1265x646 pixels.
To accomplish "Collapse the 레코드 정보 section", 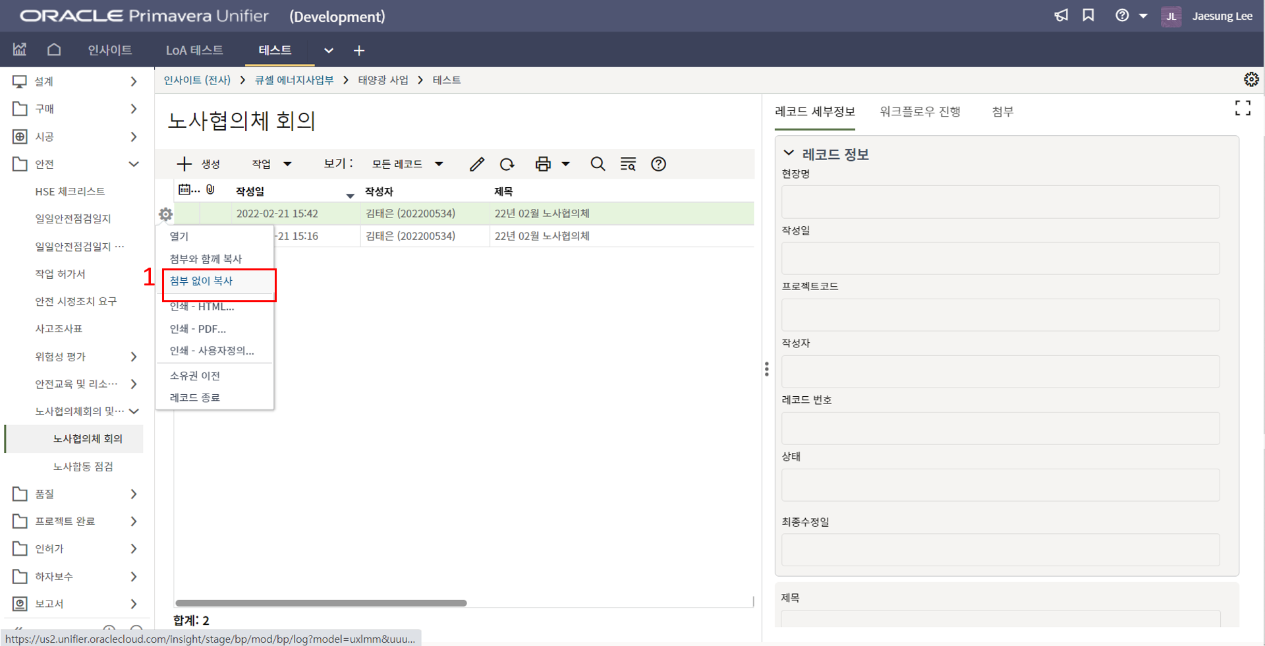I will tap(789, 154).
